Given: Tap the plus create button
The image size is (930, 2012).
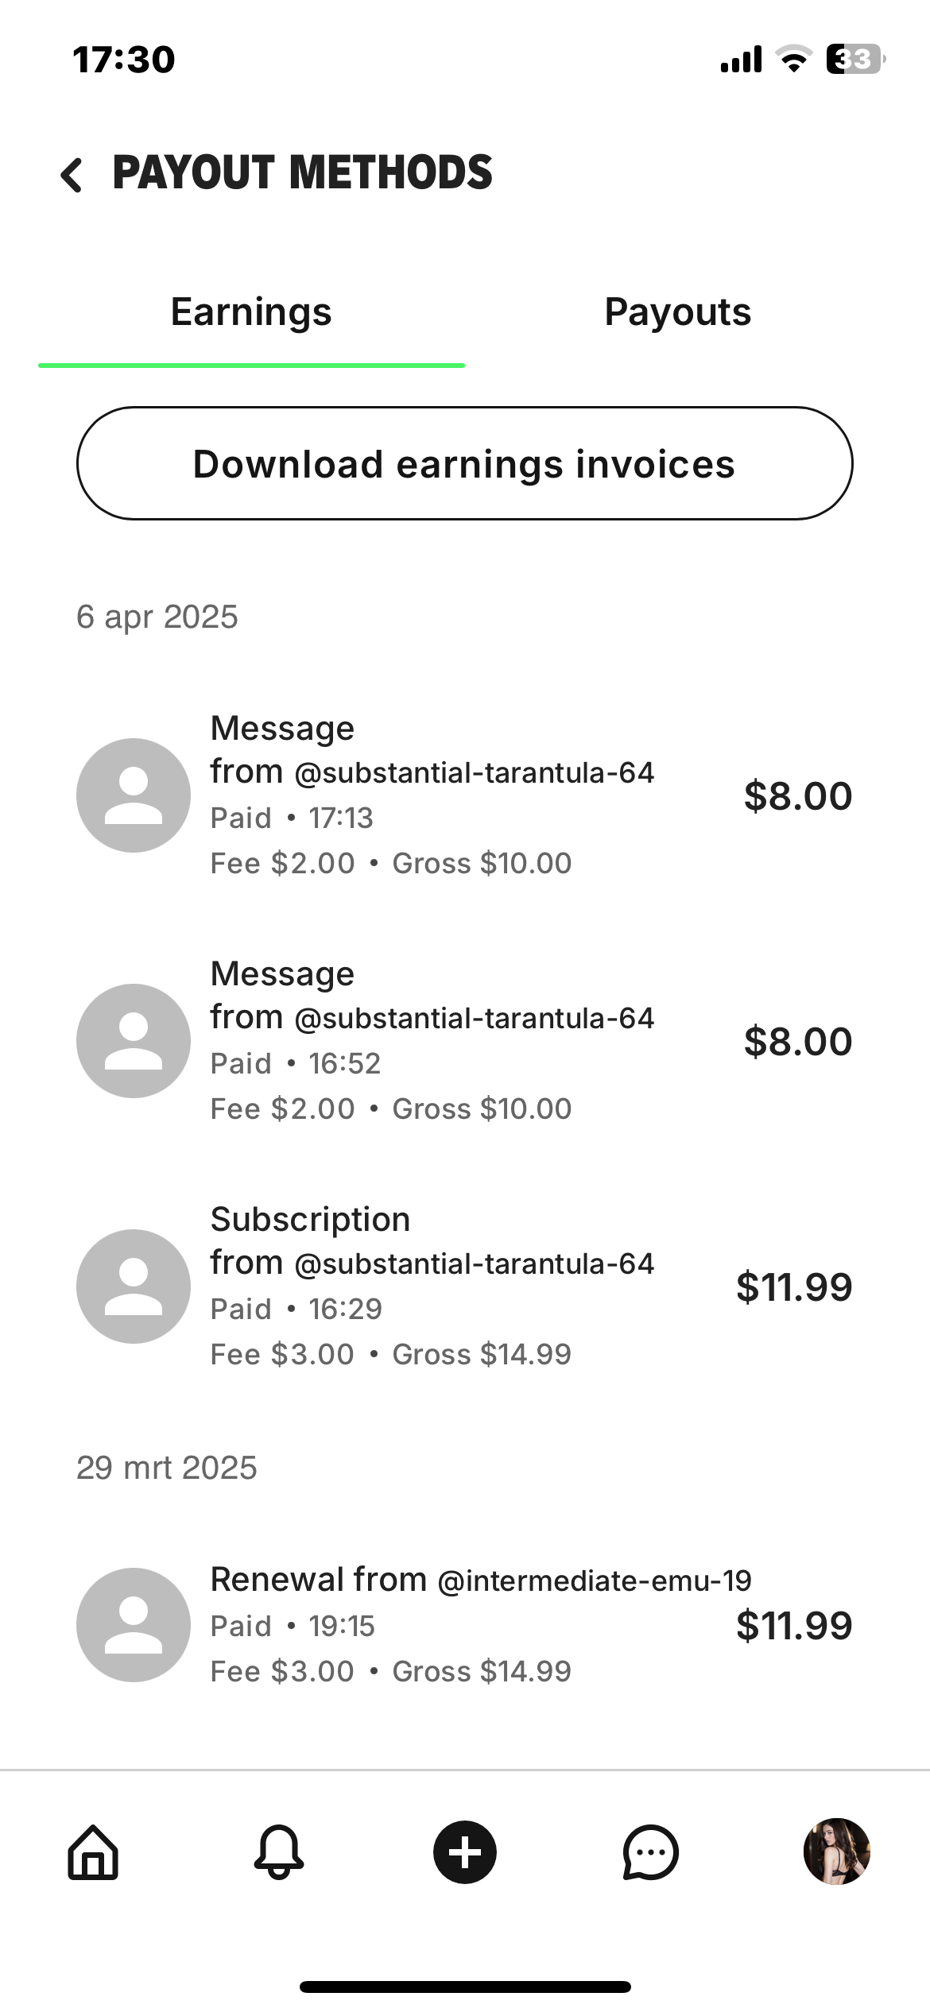Looking at the screenshot, I should (x=465, y=1851).
